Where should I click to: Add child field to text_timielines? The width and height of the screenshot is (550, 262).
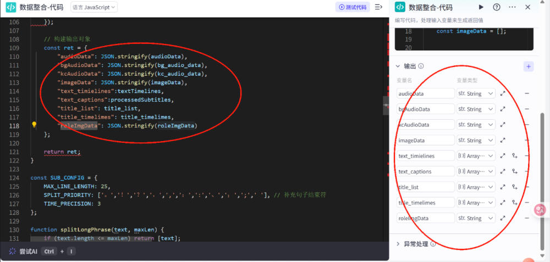[x=515, y=156]
